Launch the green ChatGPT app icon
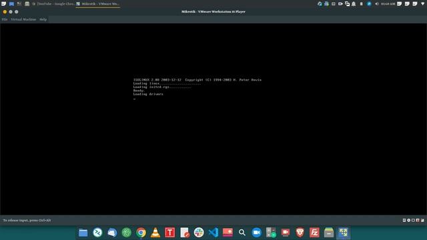Viewport: 427px width, 240px height. [126, 233]
